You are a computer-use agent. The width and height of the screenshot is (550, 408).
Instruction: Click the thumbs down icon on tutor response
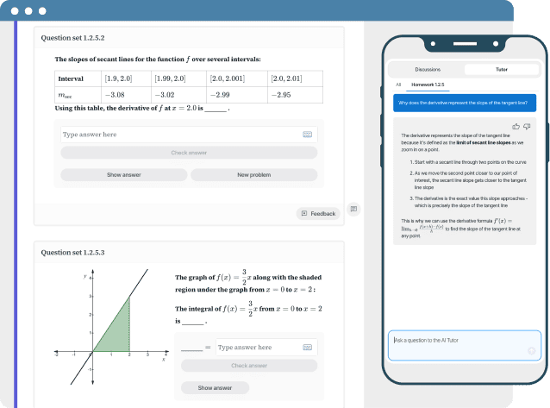(x=527, y=126)
